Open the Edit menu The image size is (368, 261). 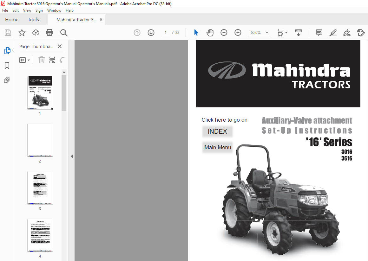16,10
